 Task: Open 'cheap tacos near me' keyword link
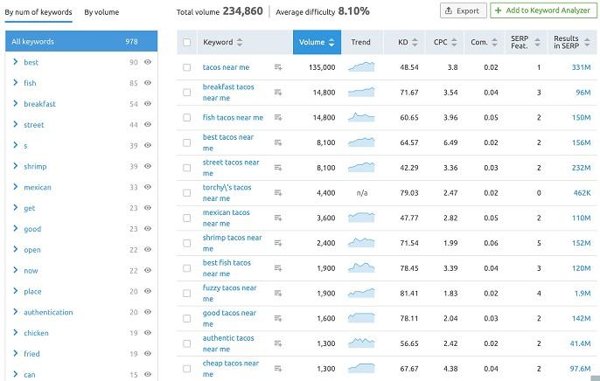231,369
